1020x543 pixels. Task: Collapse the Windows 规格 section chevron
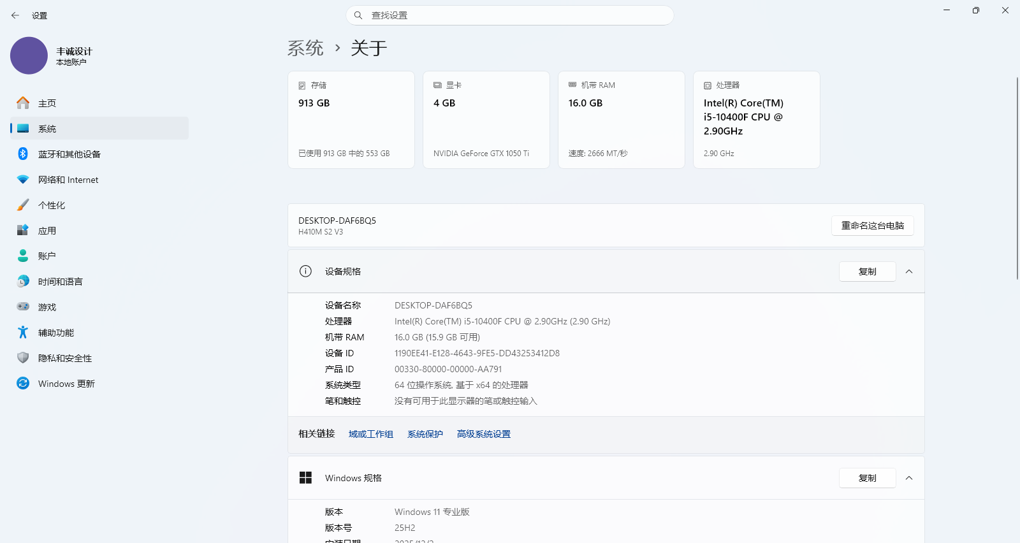point(909,478)
